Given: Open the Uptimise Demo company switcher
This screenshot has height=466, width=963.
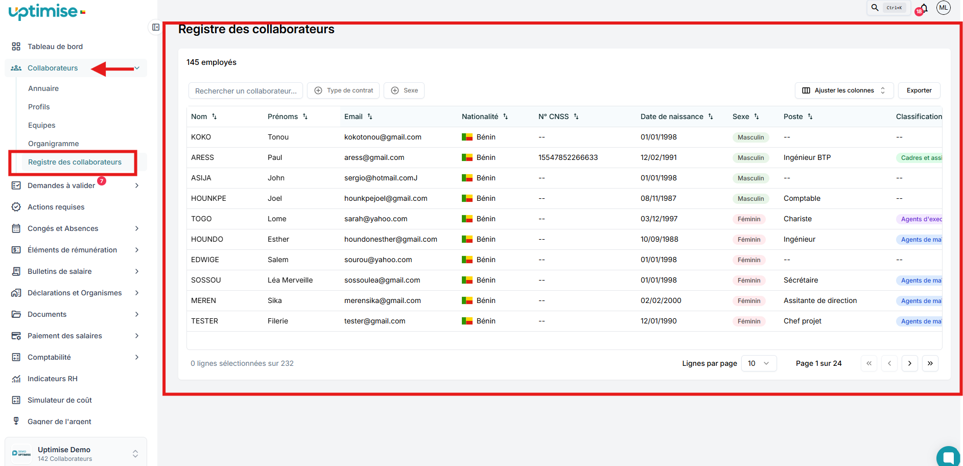Looking at the screenshot, I should (x=76, y=453).
